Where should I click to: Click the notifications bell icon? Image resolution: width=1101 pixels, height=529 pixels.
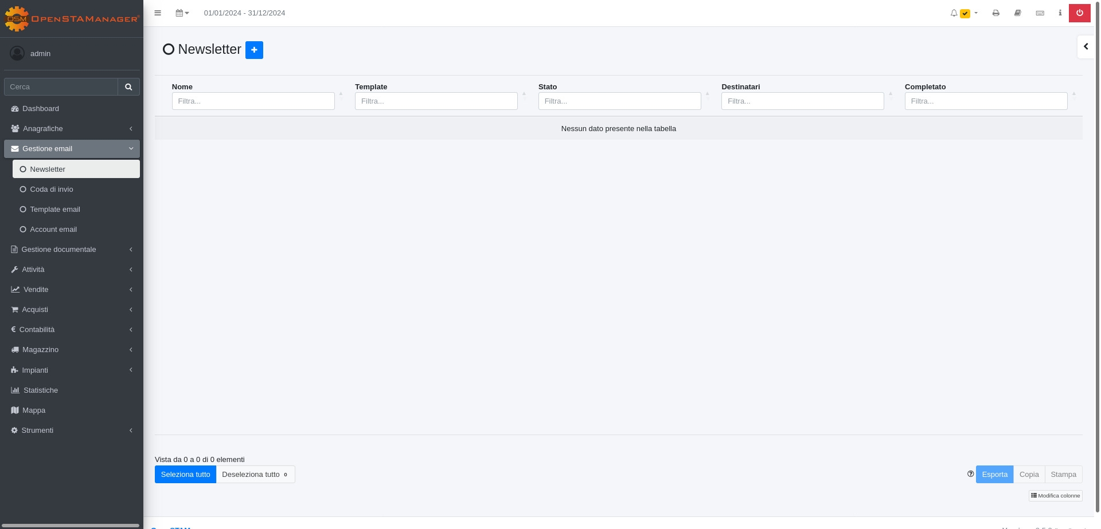[x=954, y=13]
